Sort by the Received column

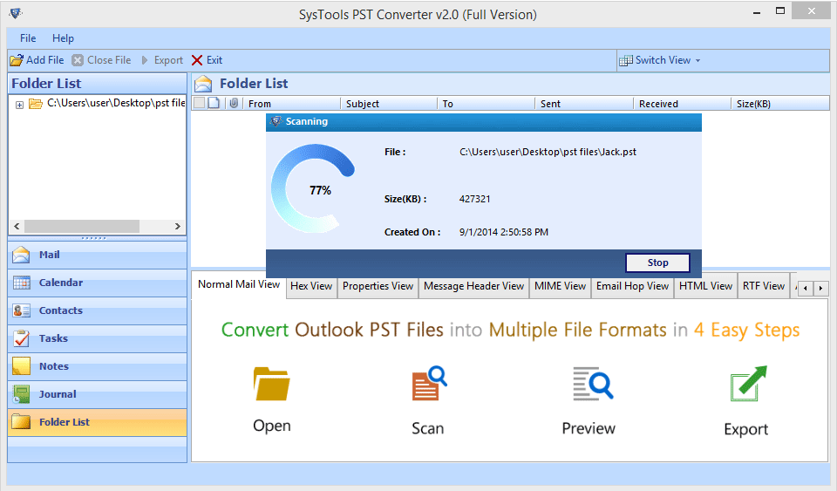682,104
